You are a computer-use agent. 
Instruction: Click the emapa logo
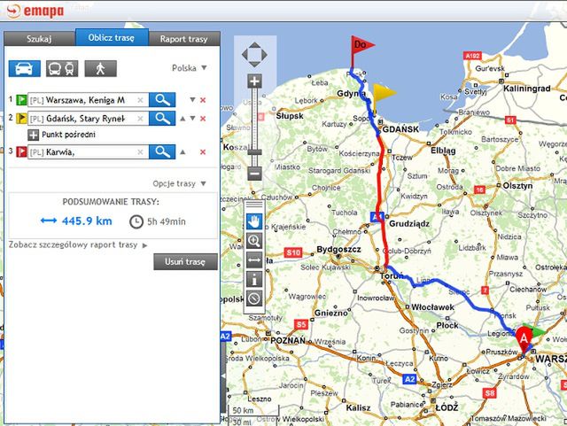[x=35, y=11]
